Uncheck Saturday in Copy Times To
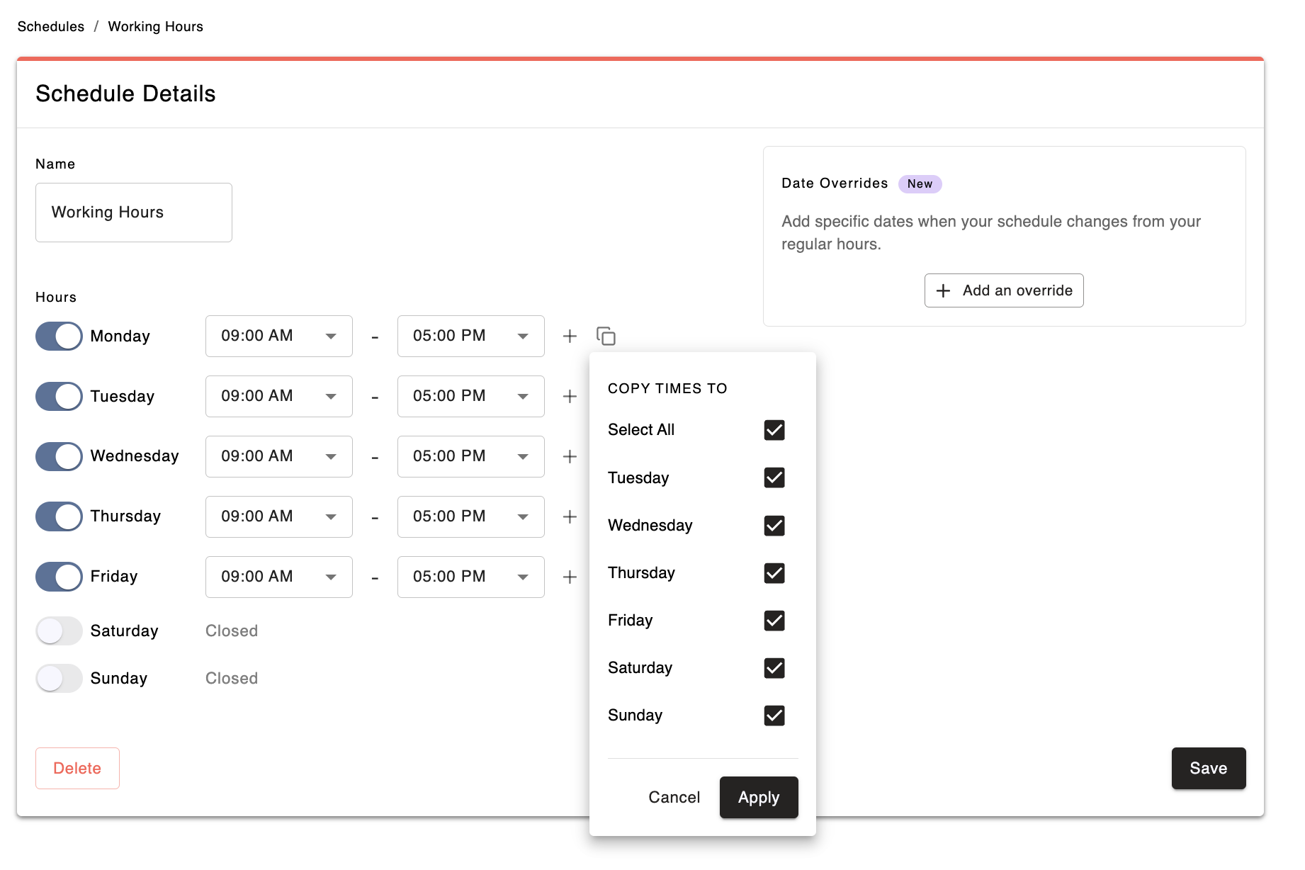This screenshot has width=1305, height=870. pos(774,668)
